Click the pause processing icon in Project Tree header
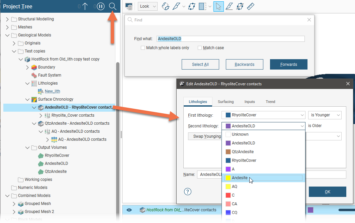 tap(101, 6)
